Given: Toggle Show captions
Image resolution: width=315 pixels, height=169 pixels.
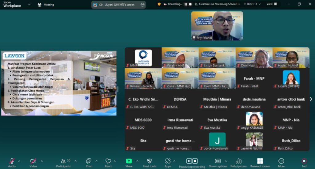Looking at the screenshot, I should 217,161.
